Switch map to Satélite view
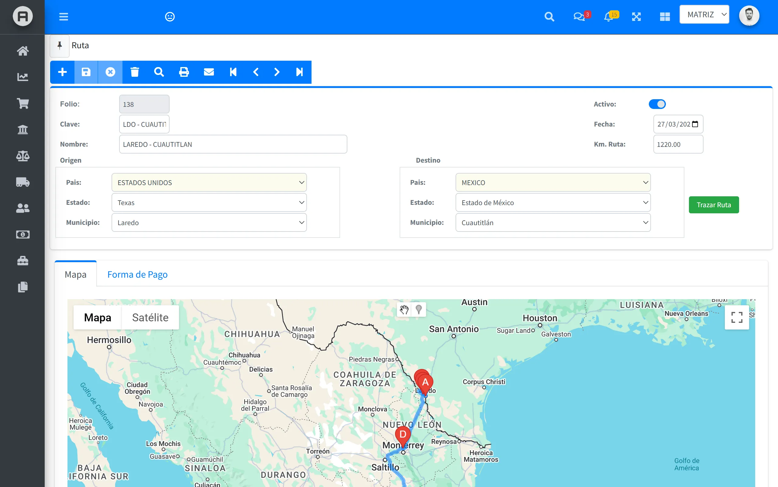The image size is (778, 487). point(150,317)
